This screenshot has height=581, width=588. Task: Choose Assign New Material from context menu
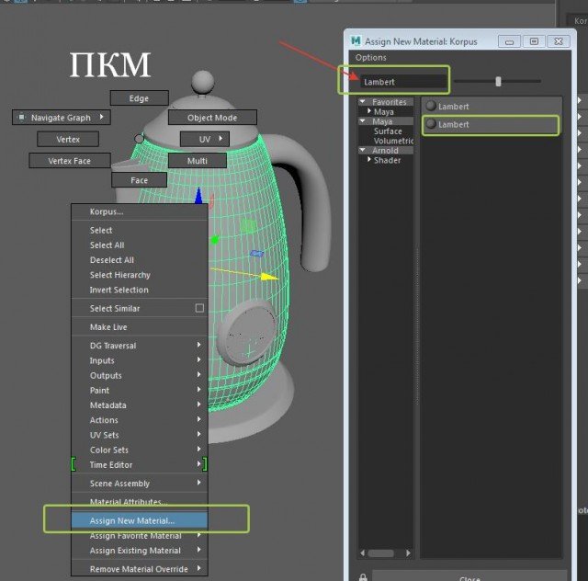tap(132, 520)
